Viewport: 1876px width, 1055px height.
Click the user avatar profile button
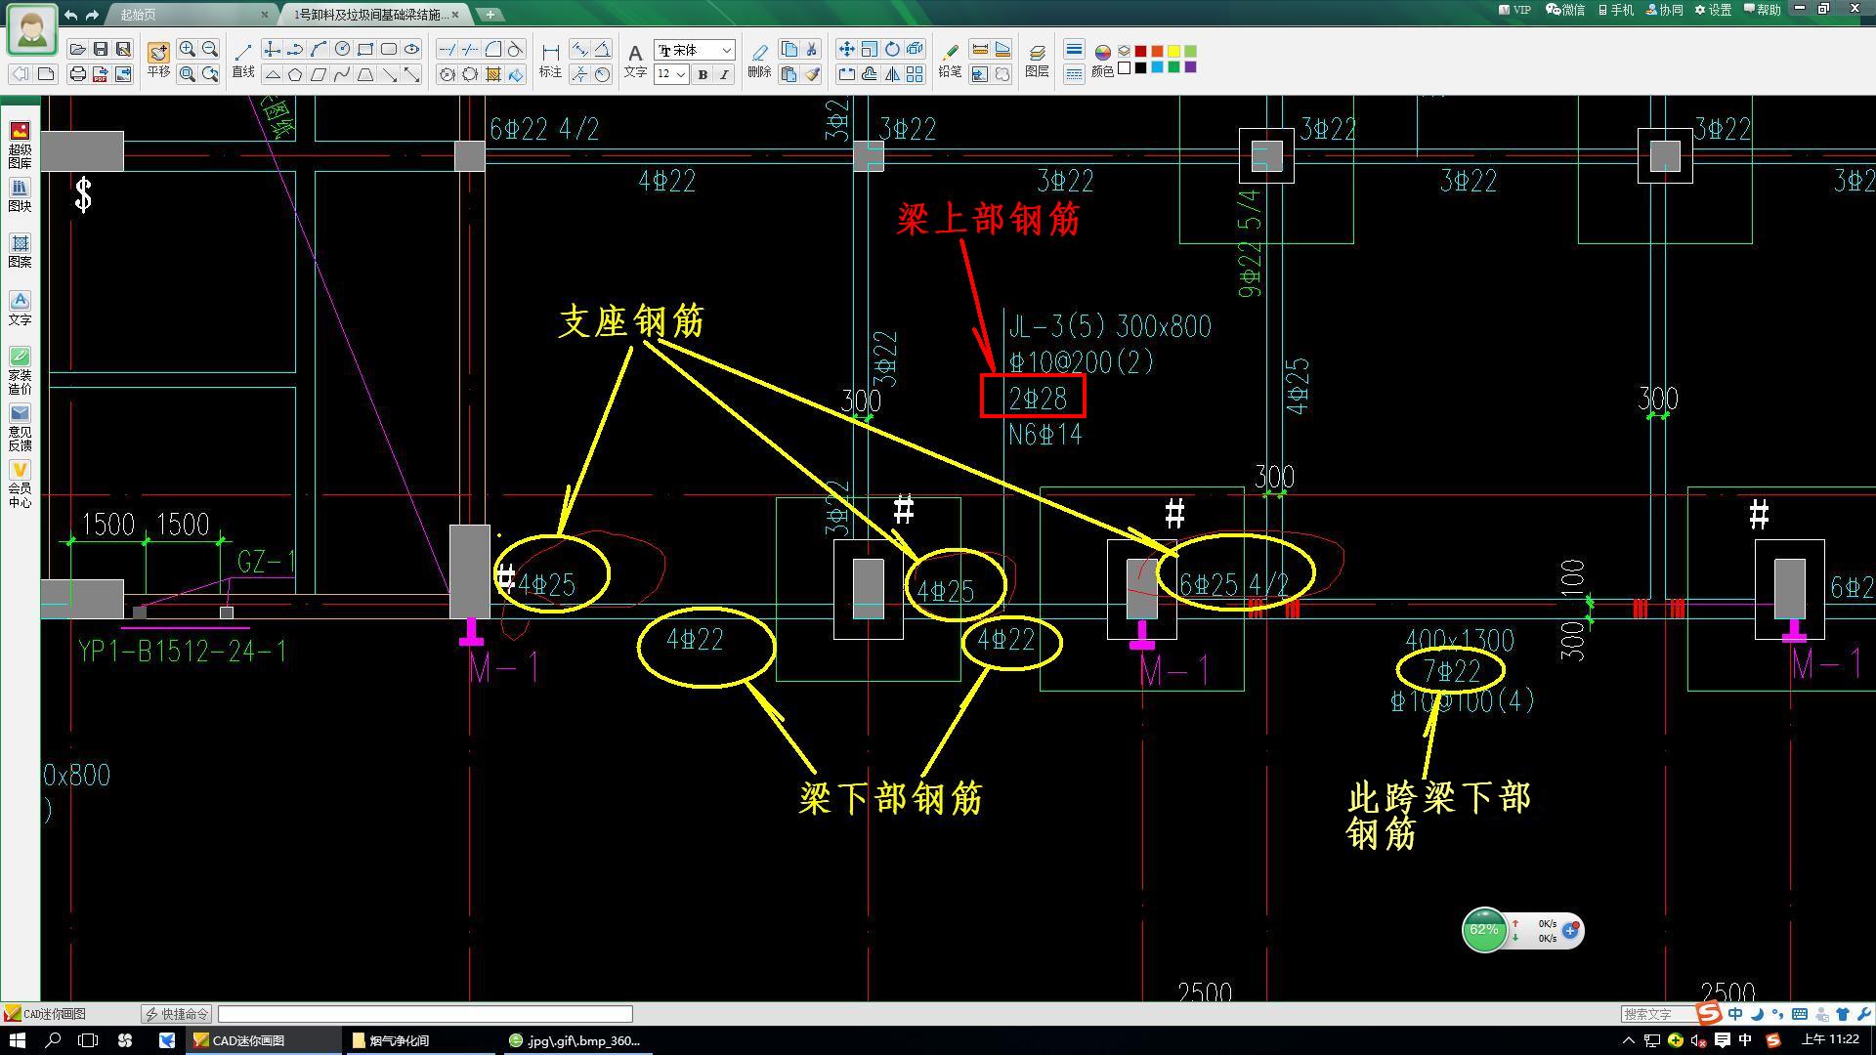coord(32,29)
